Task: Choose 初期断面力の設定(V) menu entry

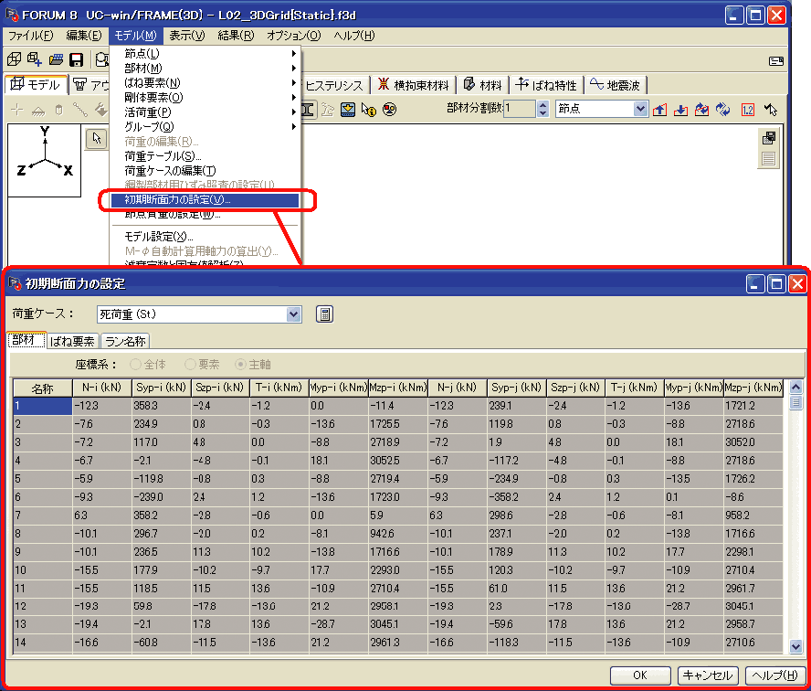Action: 205,200
